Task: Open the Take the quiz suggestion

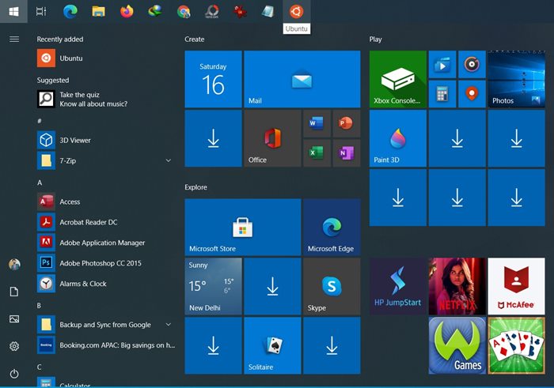Action: [106, 99]
